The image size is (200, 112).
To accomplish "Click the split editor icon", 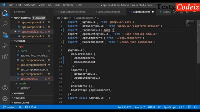I will (188, 12).
